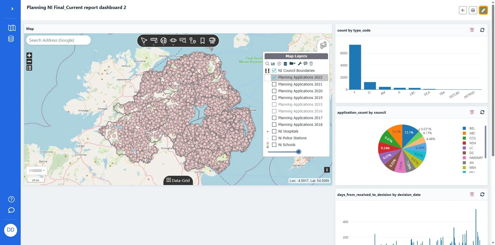Click the pie legend scrollbar

485,142
